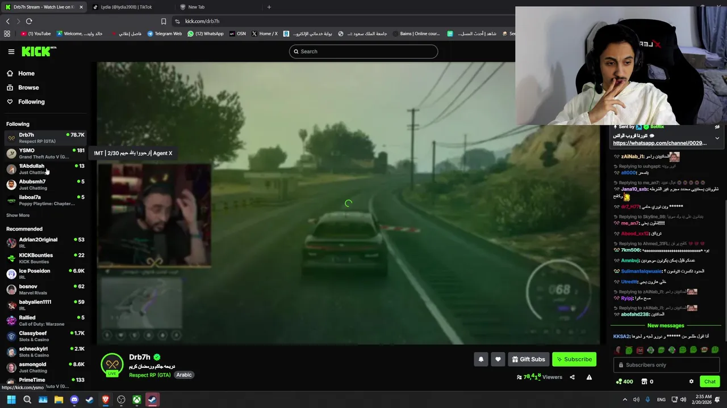Select the Drb7h Stream Kick tab
Screen dimensions: 727x408
click(x=44, y=7)
